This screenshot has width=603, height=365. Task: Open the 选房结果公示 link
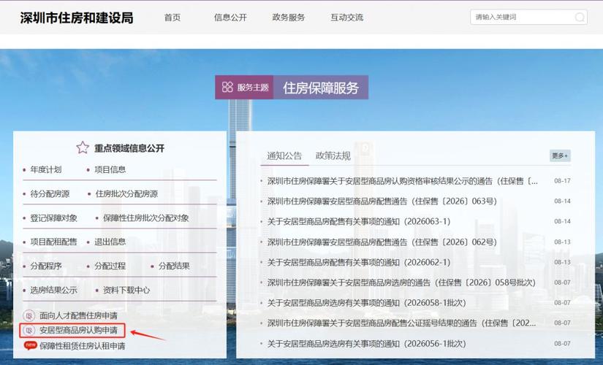point(54,290)
